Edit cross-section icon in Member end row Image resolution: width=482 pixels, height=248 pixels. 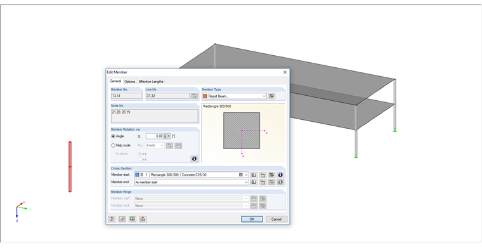tap(271, 182)
